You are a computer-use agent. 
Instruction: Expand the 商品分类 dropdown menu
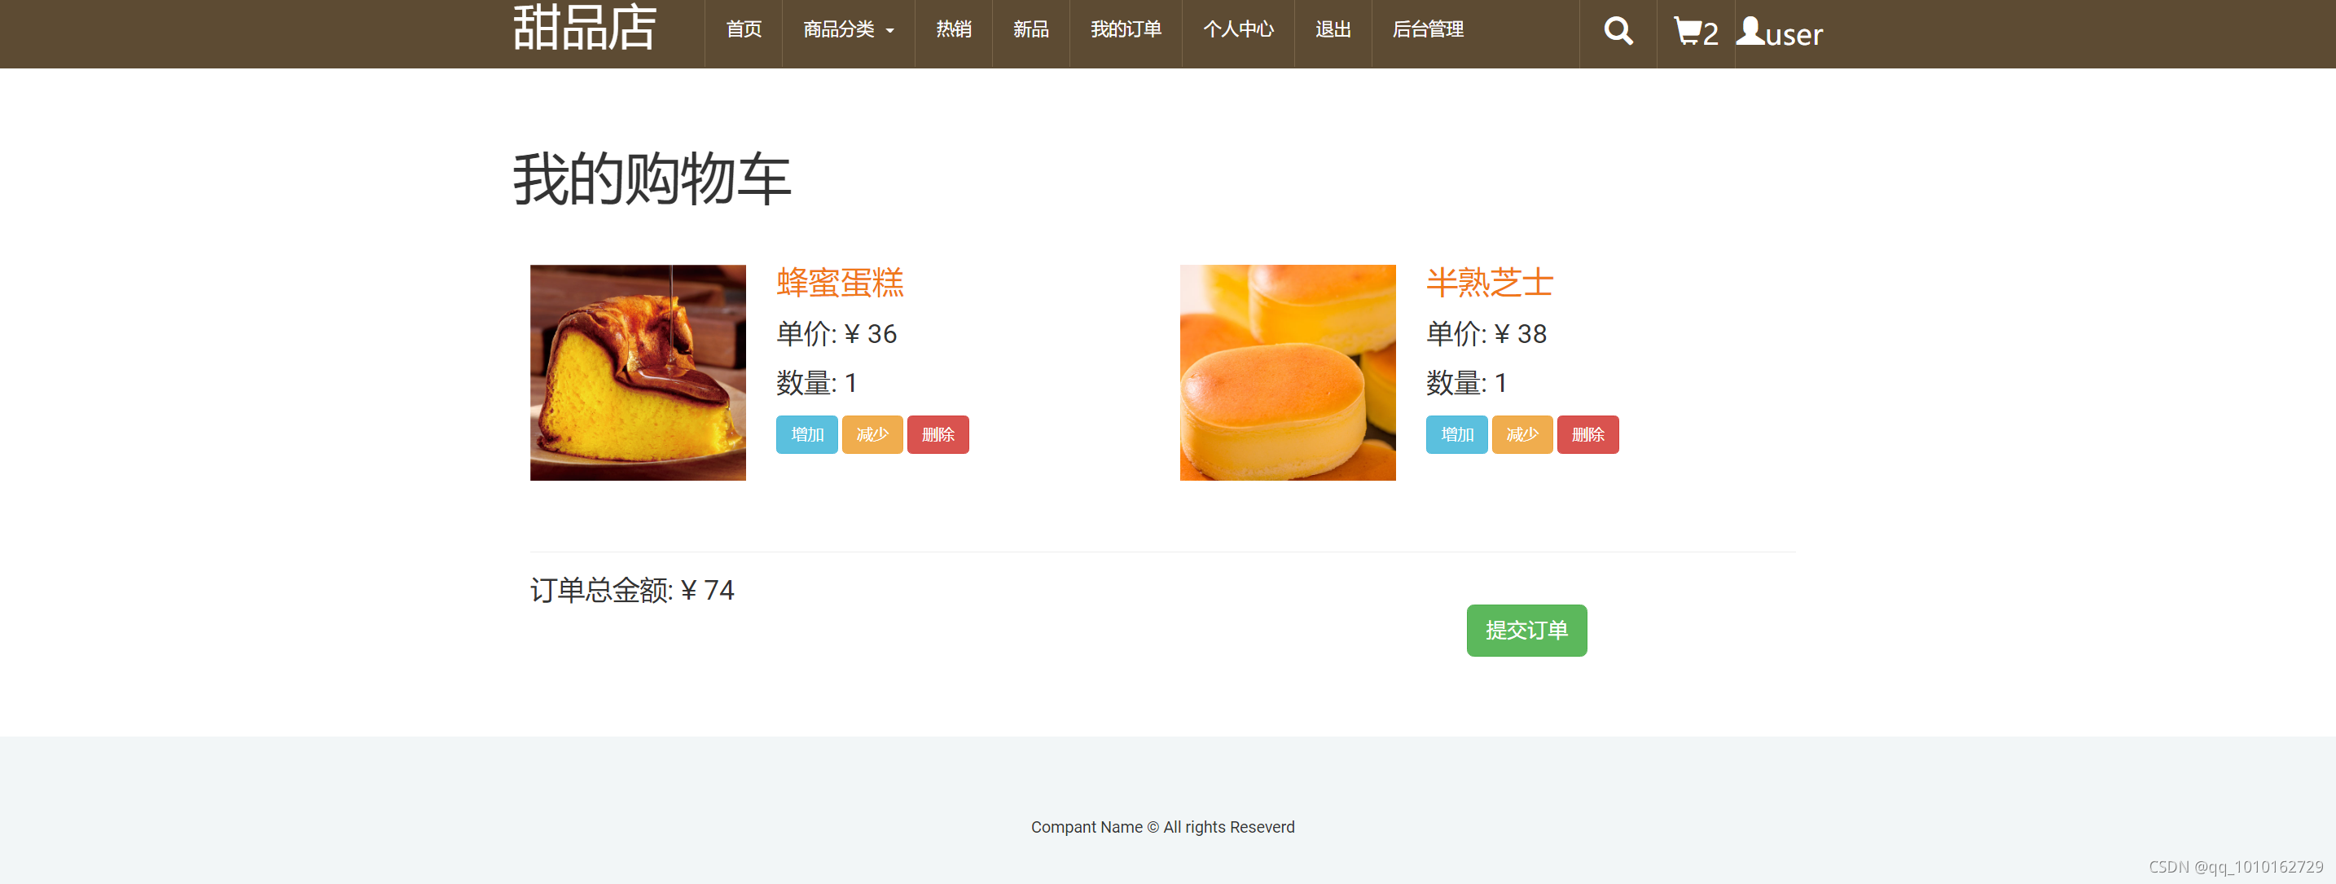848,30
